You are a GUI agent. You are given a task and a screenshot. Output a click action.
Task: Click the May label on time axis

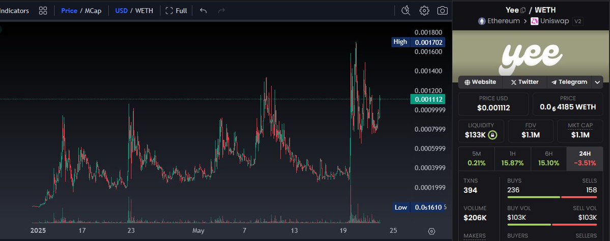pos(198,230)
